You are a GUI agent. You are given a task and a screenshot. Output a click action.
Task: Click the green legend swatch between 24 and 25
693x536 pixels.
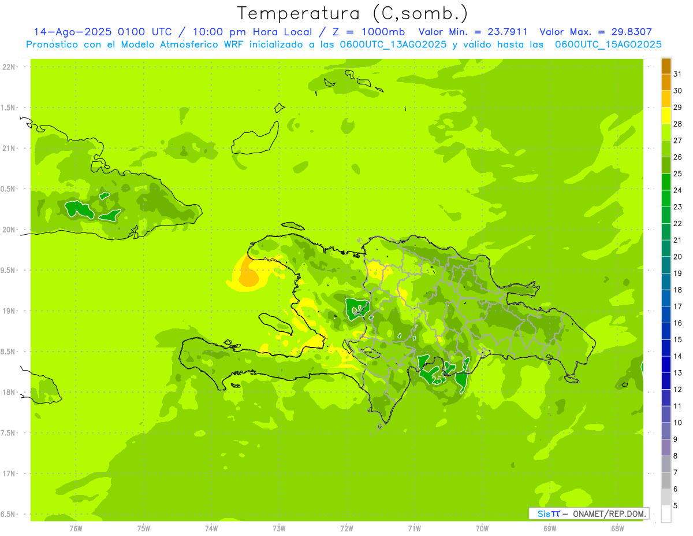[666, 182]
